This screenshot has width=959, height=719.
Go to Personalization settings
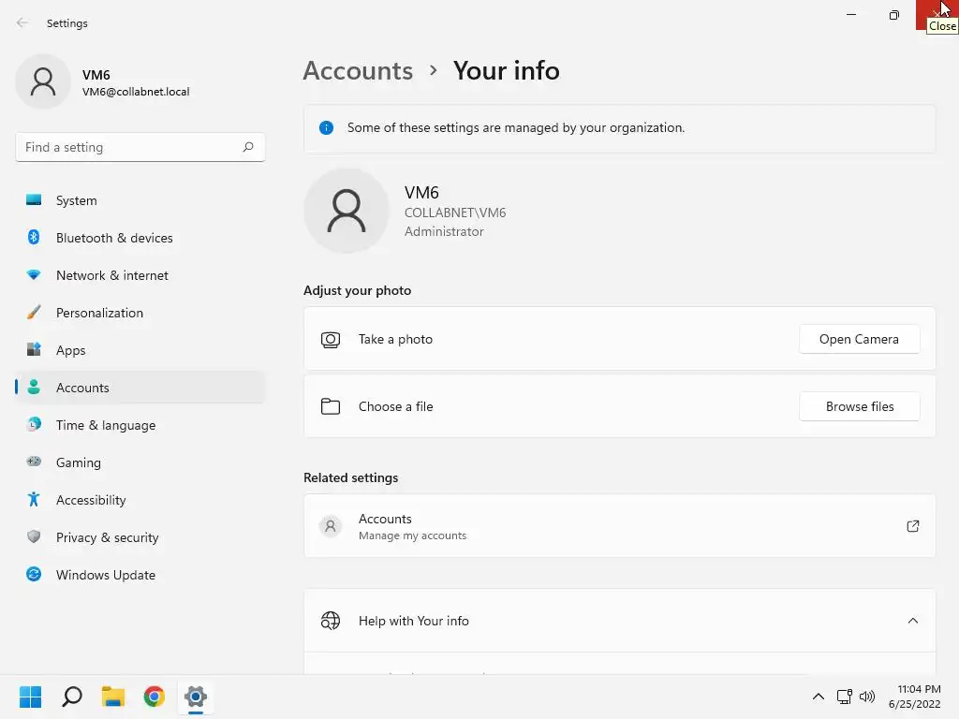pyautogui.click(x=99, y=313)
